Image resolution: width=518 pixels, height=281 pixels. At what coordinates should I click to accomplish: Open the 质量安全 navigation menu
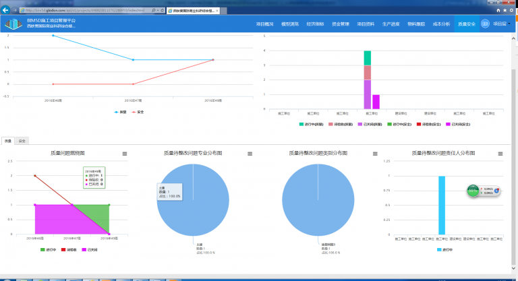click(467, 24)
